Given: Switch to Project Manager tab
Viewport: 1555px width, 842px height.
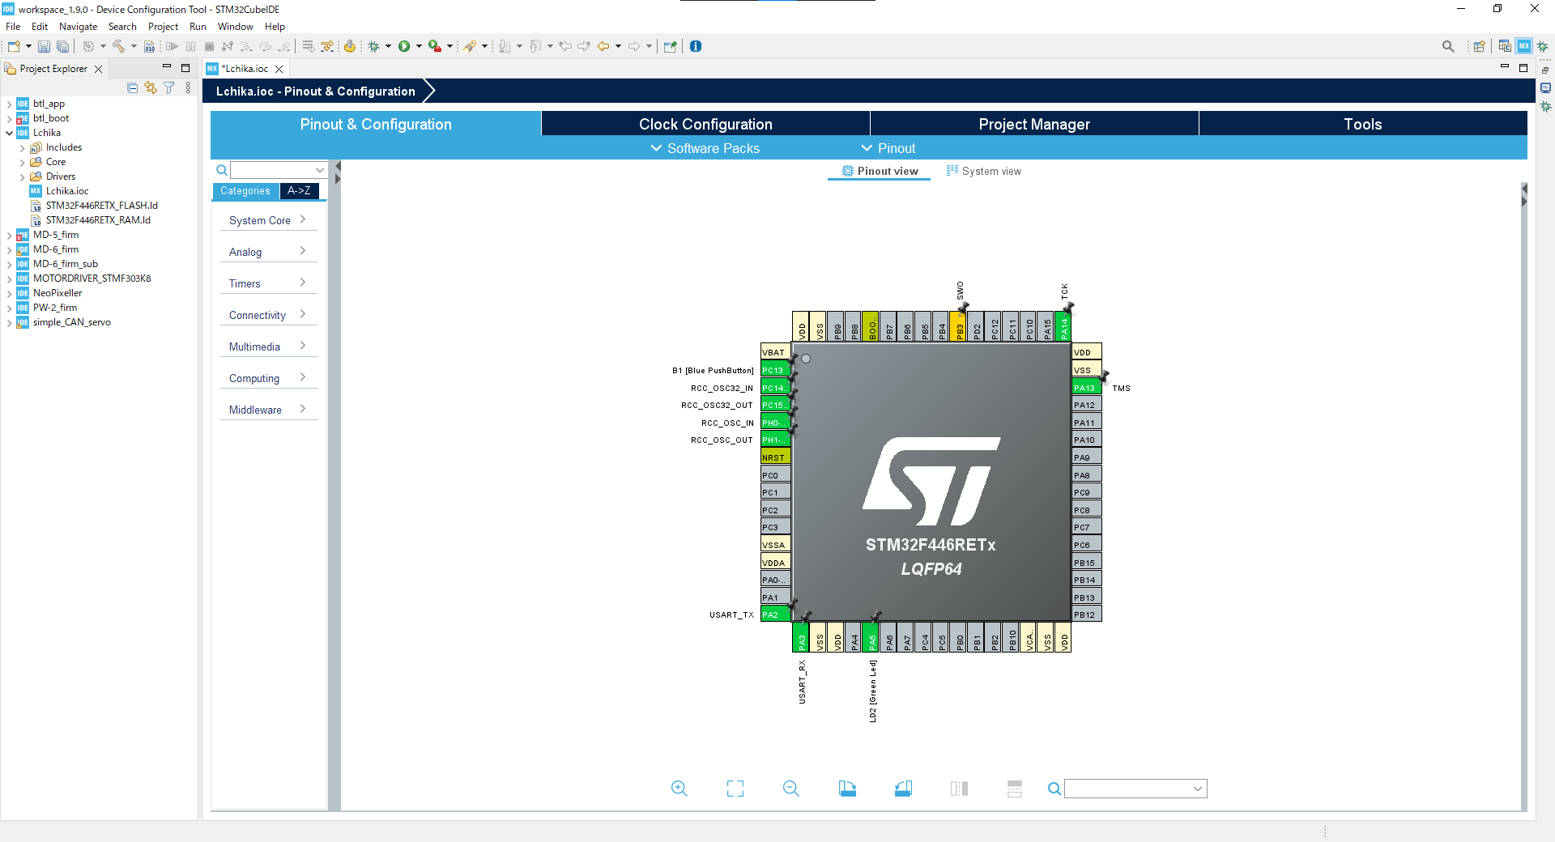Looking at the screenshot, I should [x=1034, y=124].
